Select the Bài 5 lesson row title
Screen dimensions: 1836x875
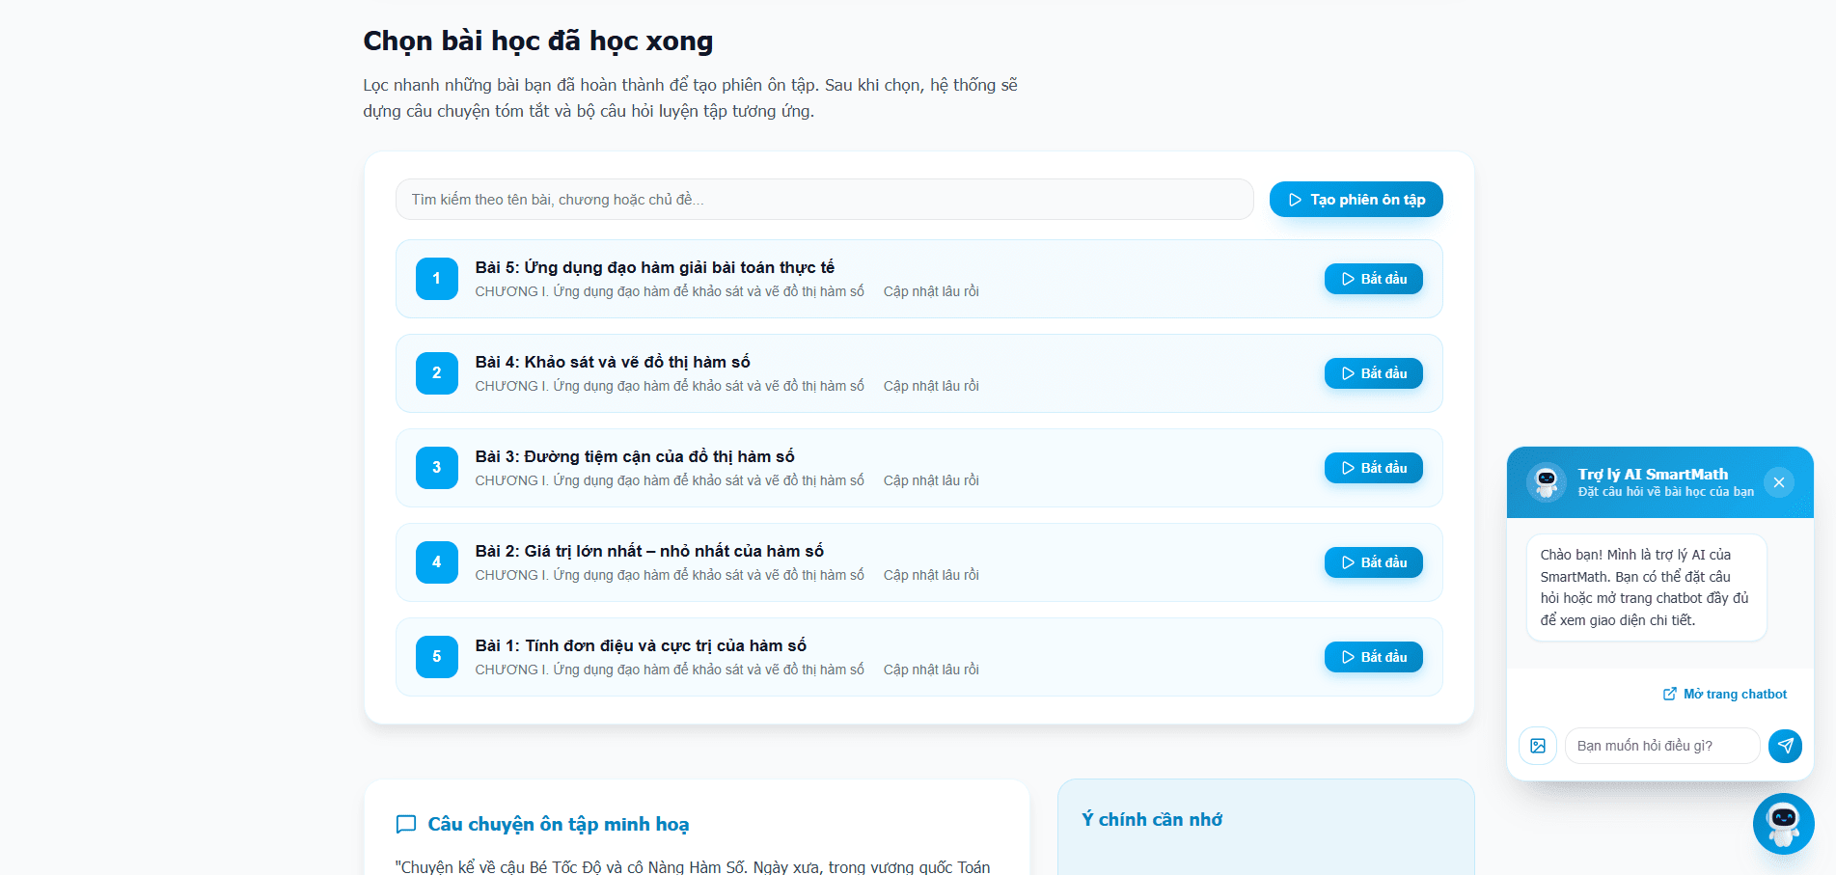(x=654, y=267)
